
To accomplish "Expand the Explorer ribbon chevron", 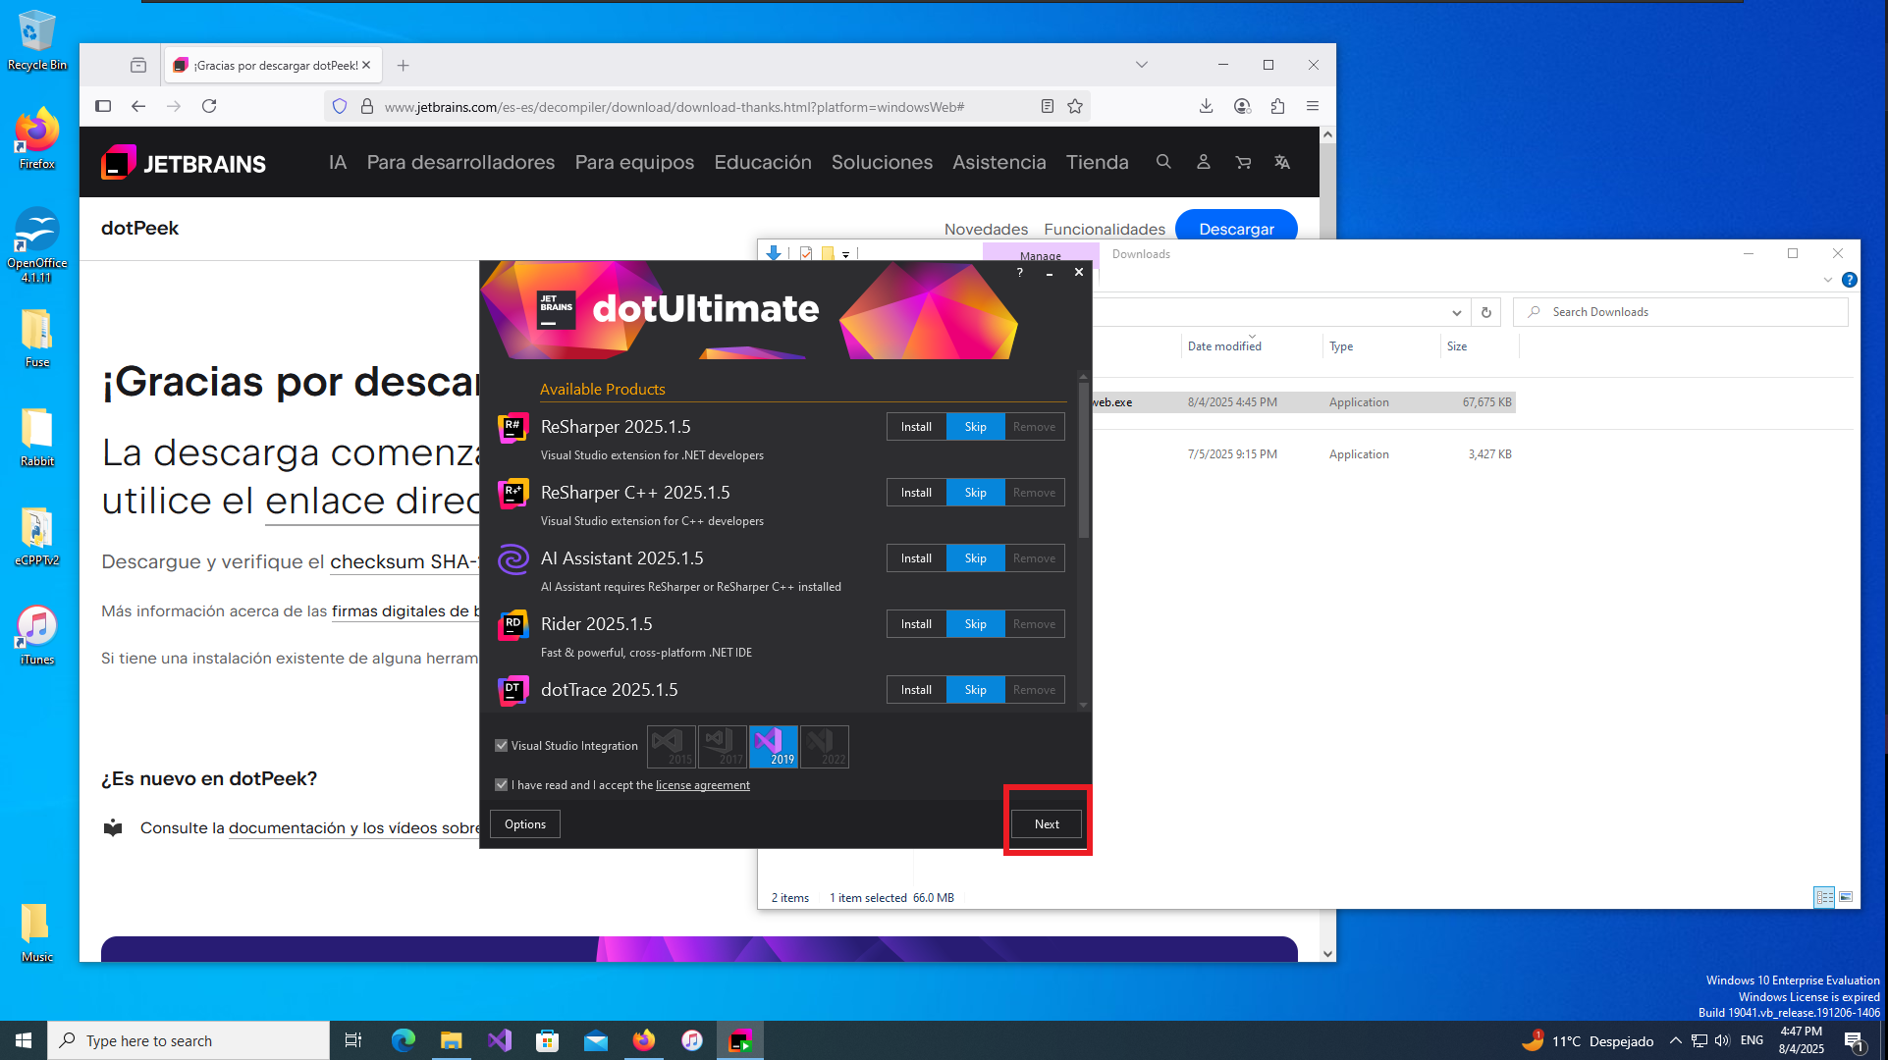I will [x=1828, y=280].
